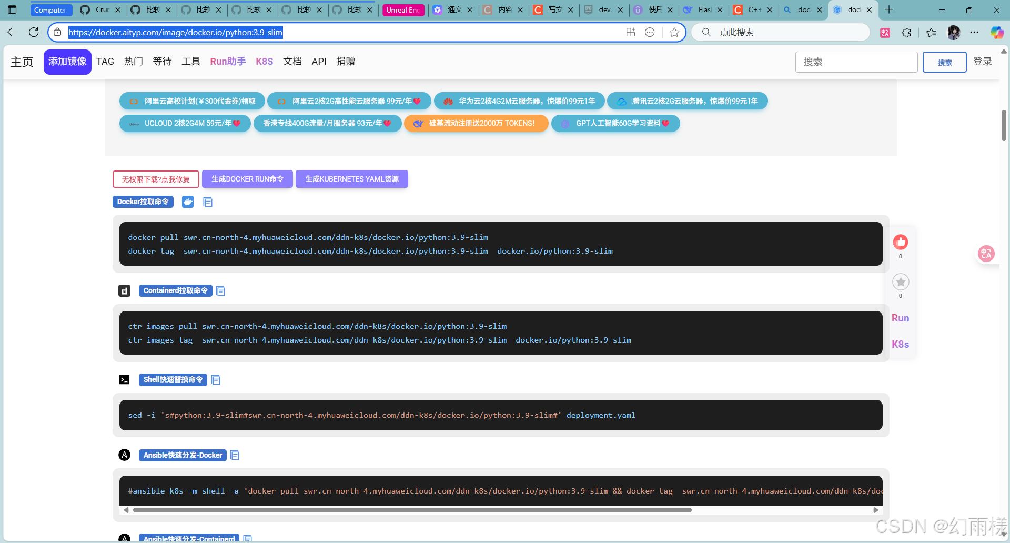This screenshot has height=543, width=1010.
Task: Open 等待 waiting nav item
Action: [x=162, y=62]
